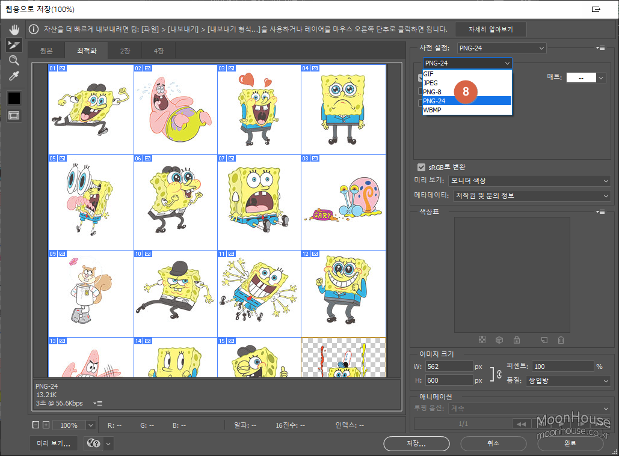This screenshot has width=619, height=456.
Task: Click the slice 06 image badge icon
Action: pos(147,159)
